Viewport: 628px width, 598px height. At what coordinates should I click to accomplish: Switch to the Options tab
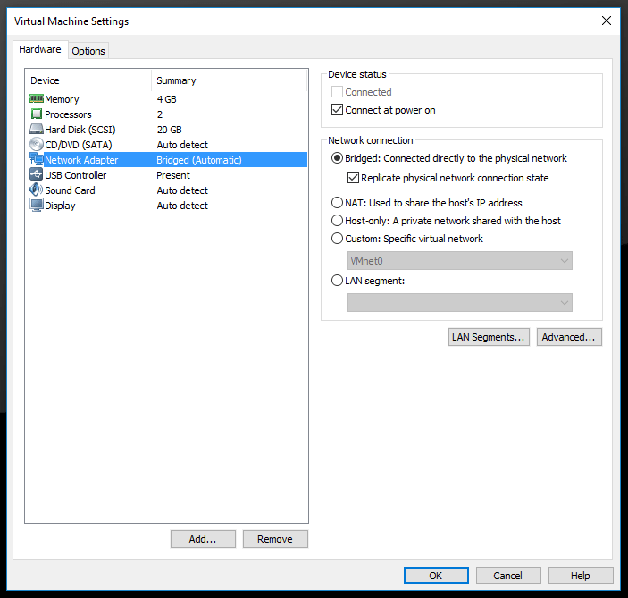tap(88, 51)
